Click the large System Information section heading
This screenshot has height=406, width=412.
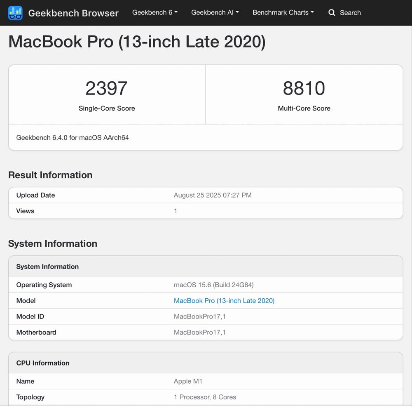53,243
